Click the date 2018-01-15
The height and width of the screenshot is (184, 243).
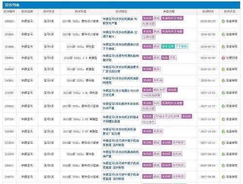[x=208, y=69]
